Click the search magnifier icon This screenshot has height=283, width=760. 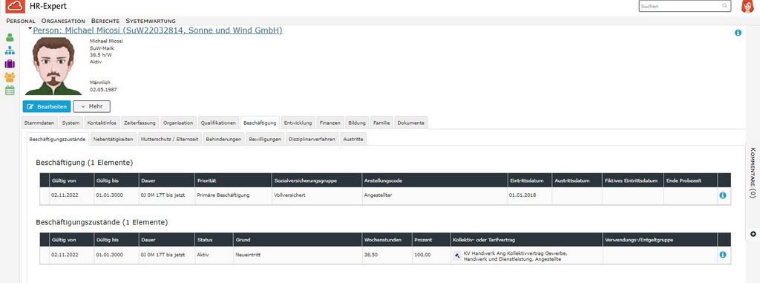725,6
